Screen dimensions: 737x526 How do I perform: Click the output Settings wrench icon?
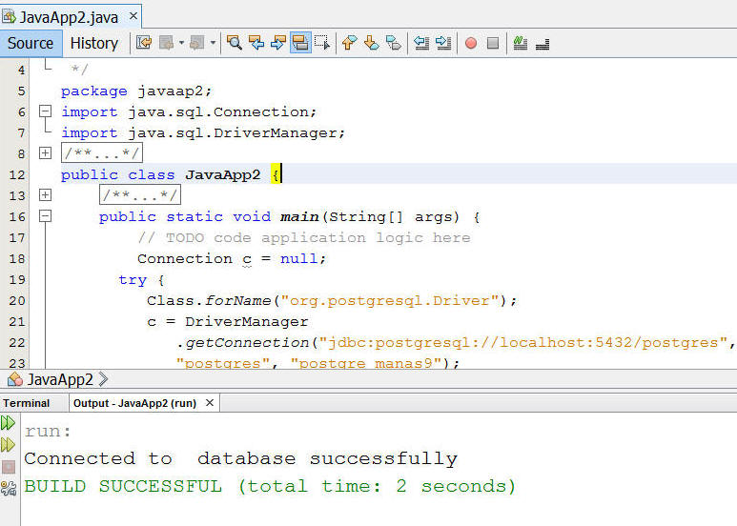pyautogui.click(x=9, y=489)
